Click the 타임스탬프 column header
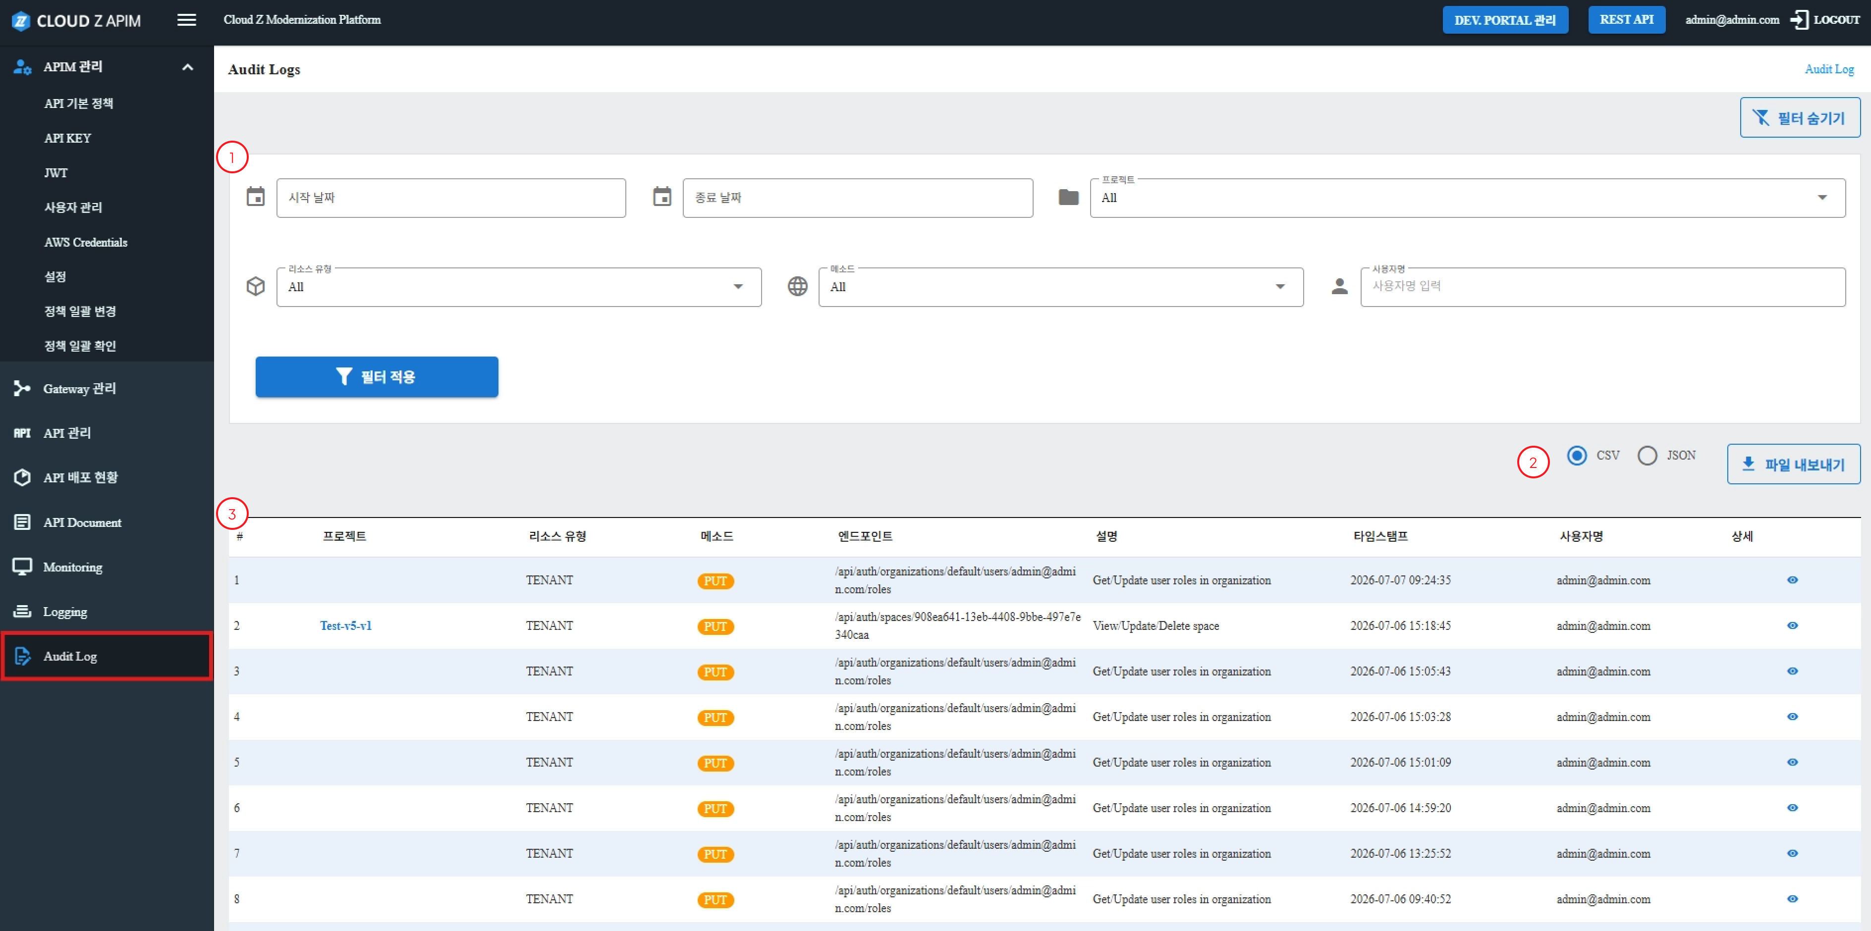1871x931 pixels. (1380, 536)
